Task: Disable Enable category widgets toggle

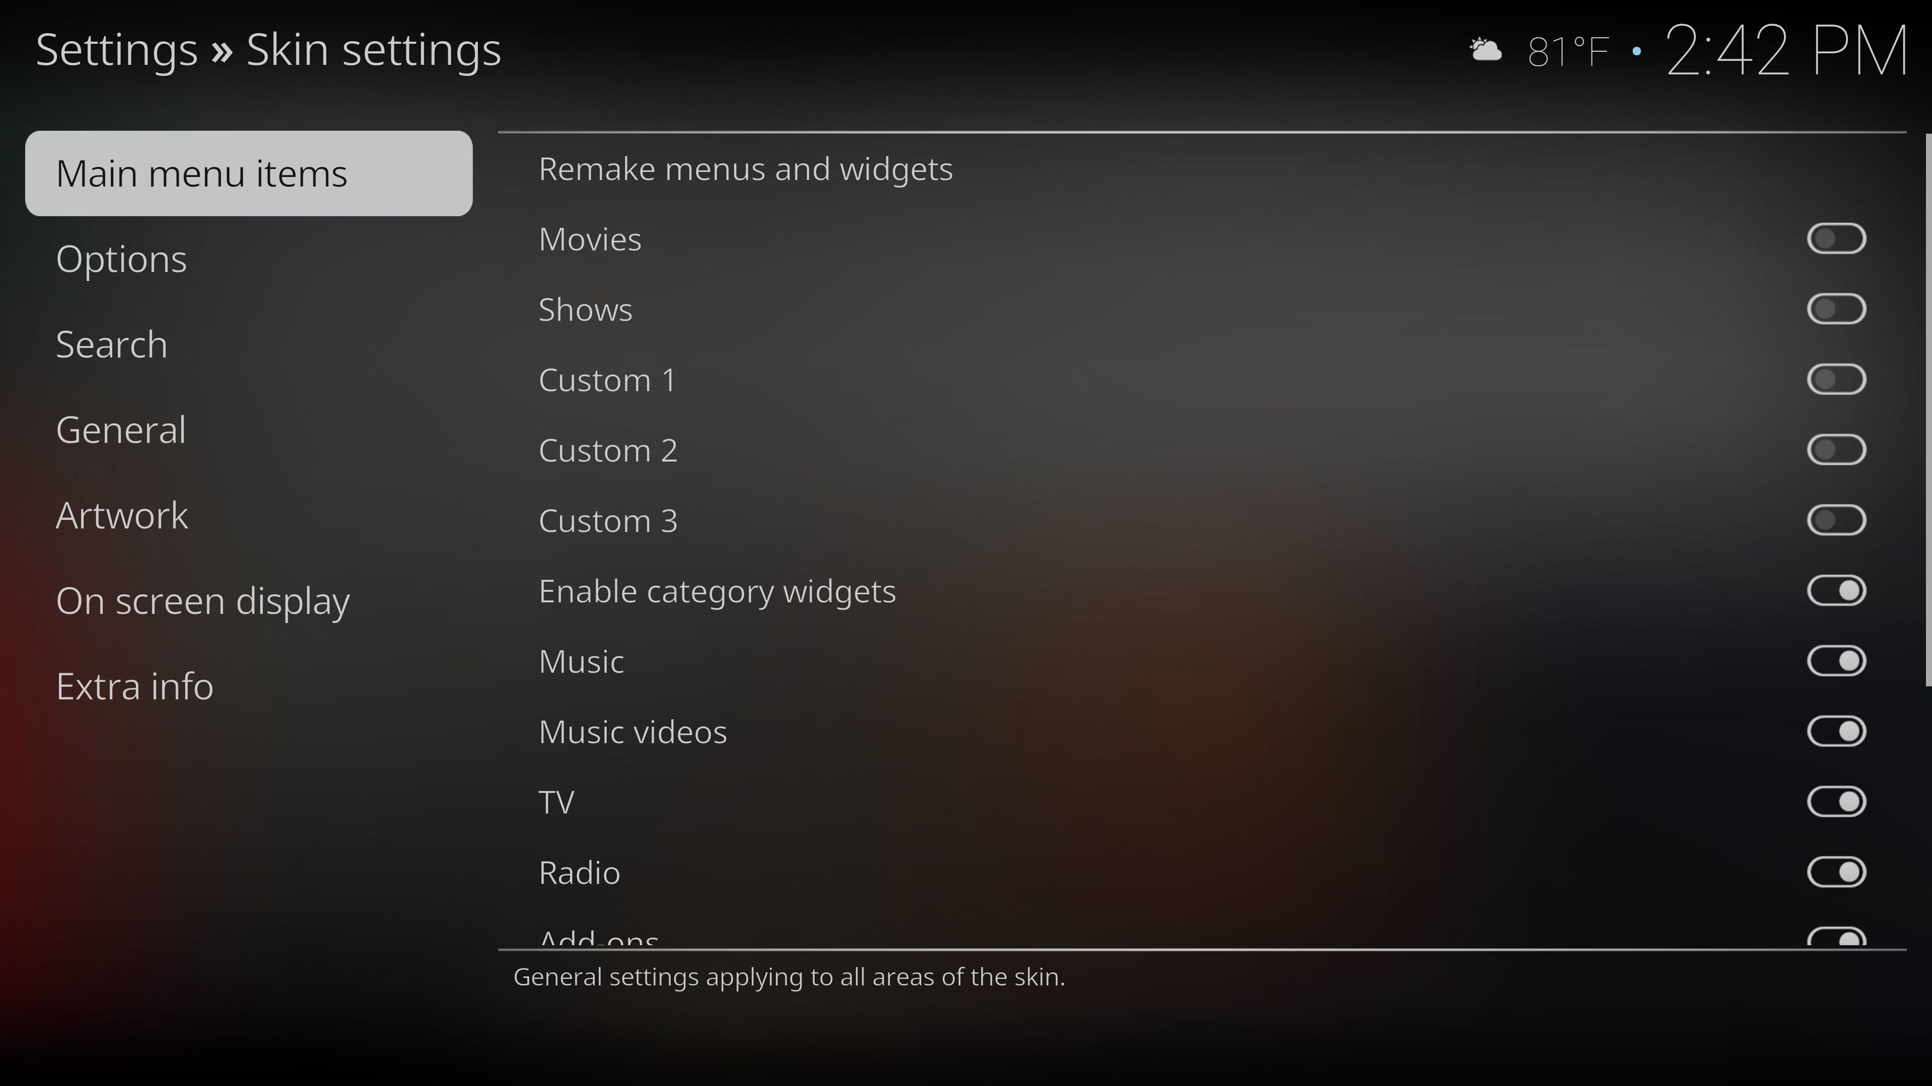Action: [1836, 591]
